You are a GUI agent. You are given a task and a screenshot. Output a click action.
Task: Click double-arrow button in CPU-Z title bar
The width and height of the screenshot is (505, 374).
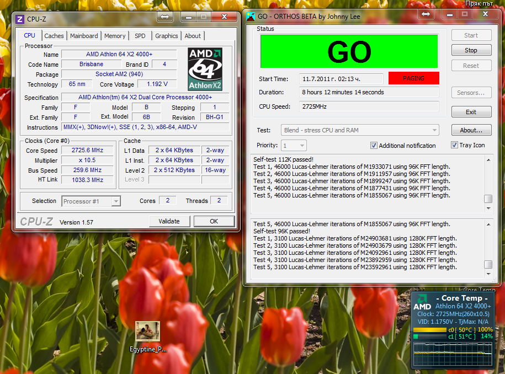(x=165, y=17)
